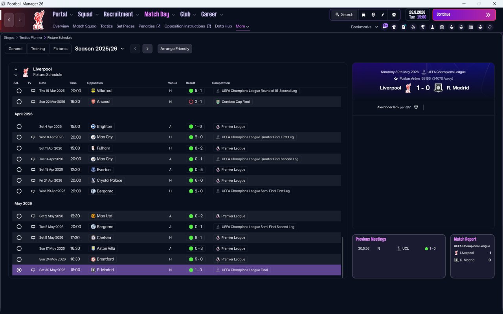Click the Search field in top bar
The image size is (503, 314).
(344, 15)
